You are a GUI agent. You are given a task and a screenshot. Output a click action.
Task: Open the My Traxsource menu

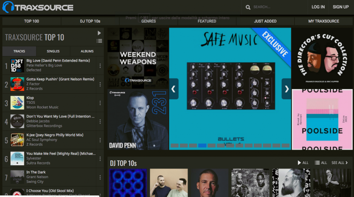coord(324,21)
